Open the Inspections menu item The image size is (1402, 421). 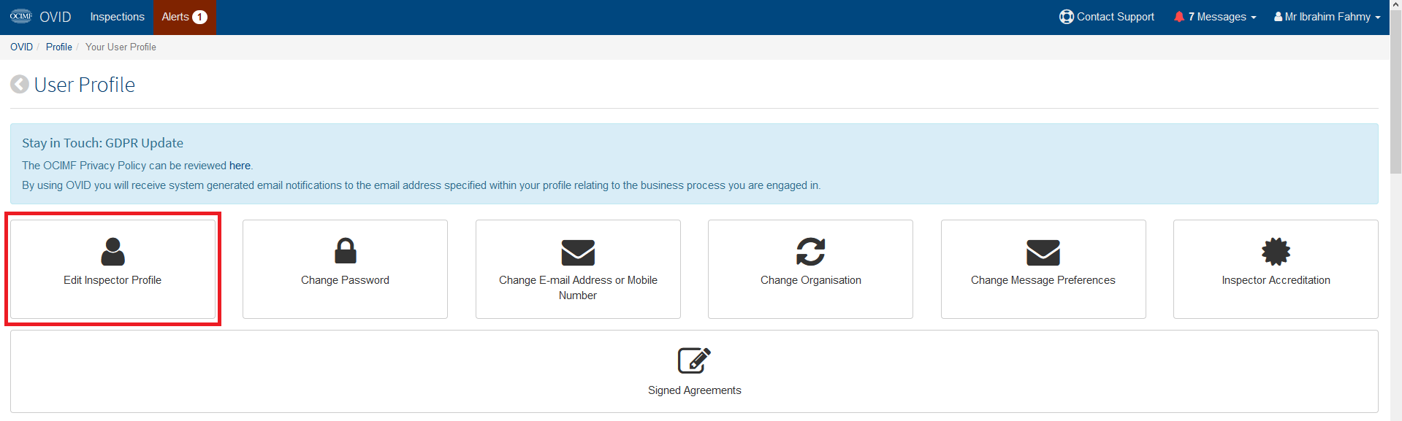click(x=117, y=17)
